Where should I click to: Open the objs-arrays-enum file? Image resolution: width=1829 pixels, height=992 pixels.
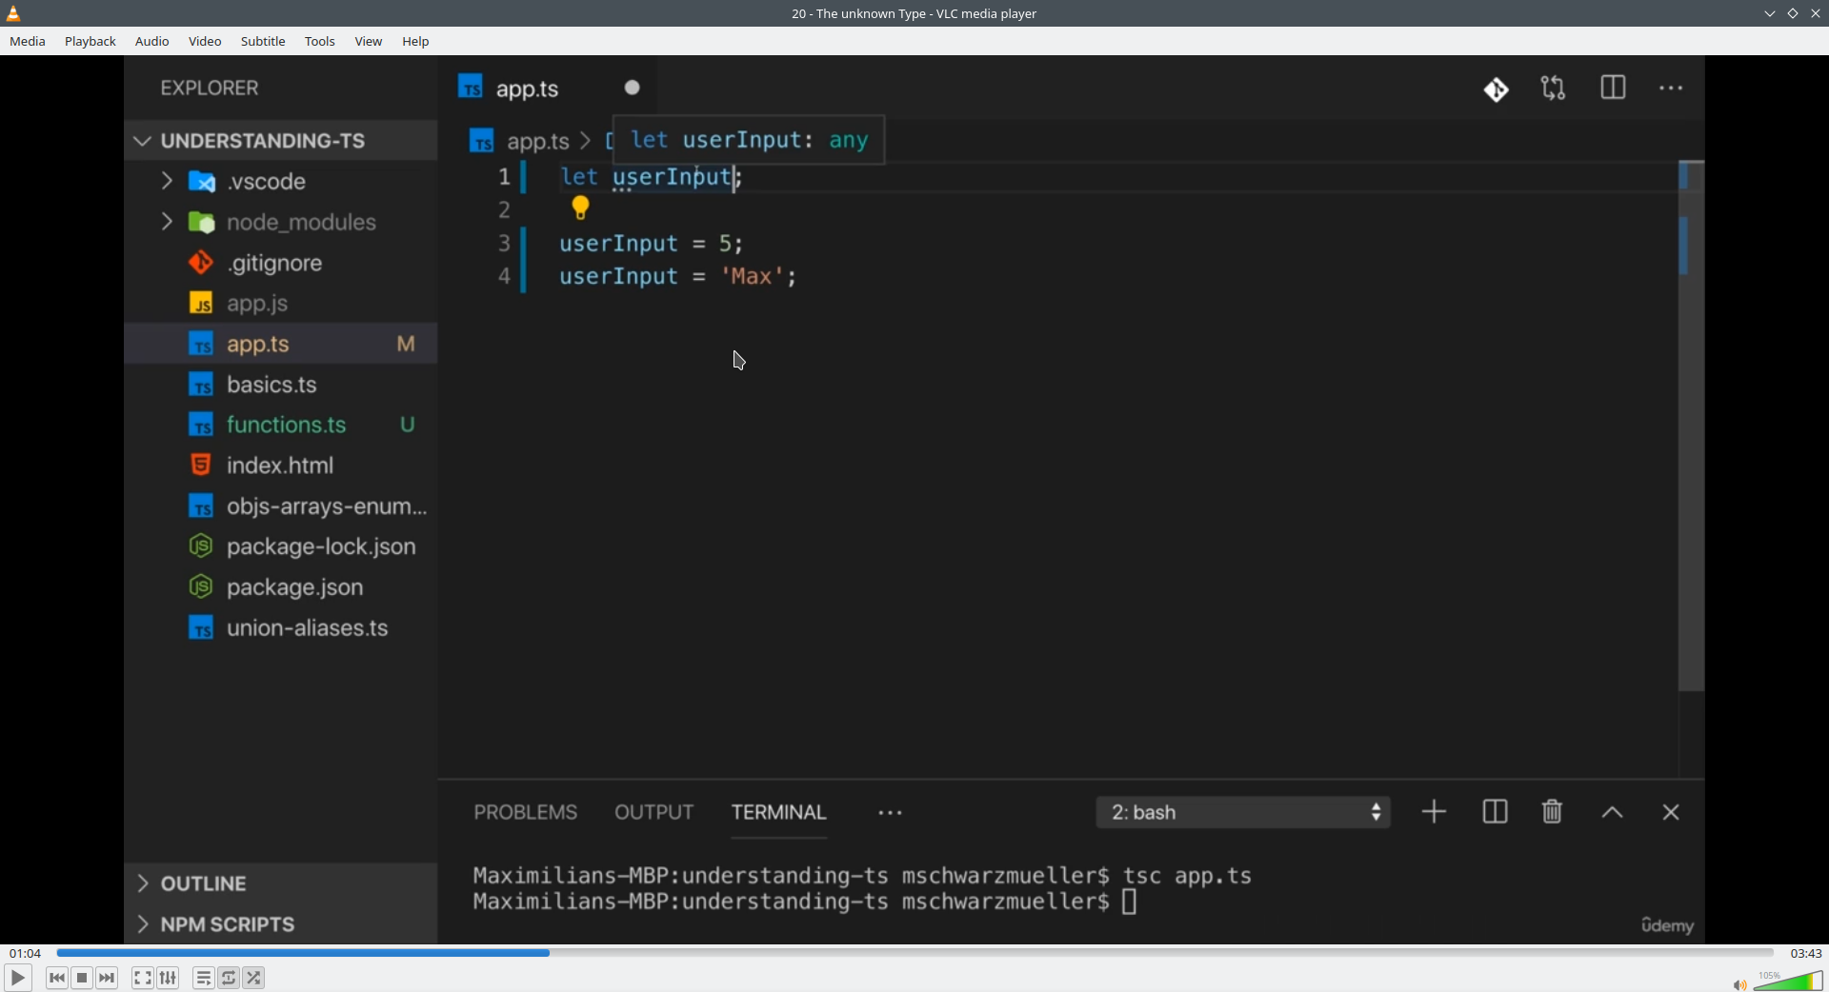click(x=280, y=506)
